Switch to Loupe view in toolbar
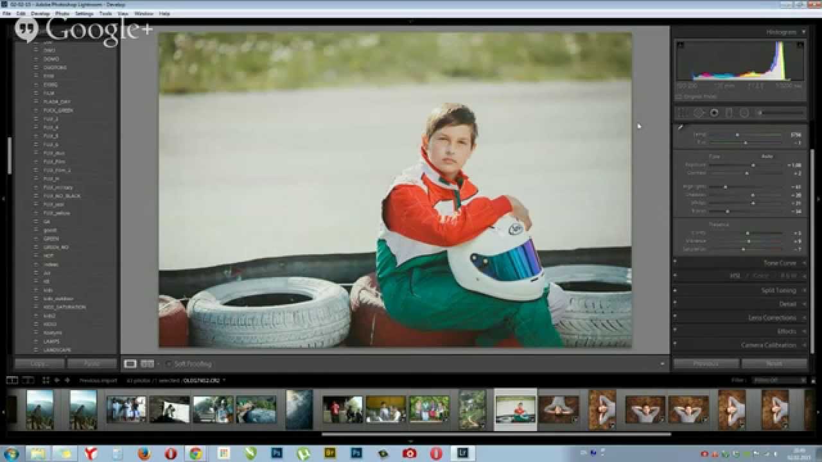822x462 pixels. tap(130, 364)
